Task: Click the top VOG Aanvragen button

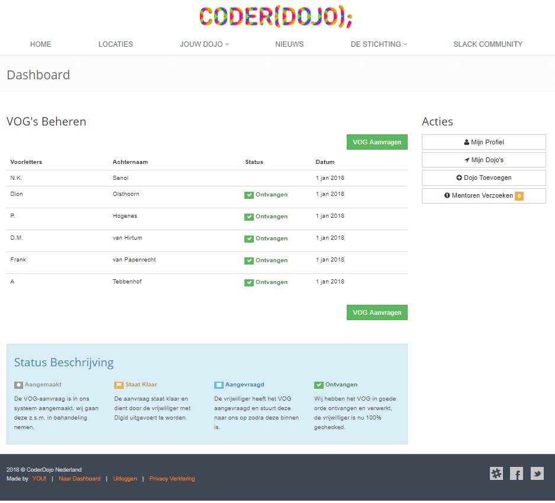Action: pyautogui.click(x=377, y=142)
